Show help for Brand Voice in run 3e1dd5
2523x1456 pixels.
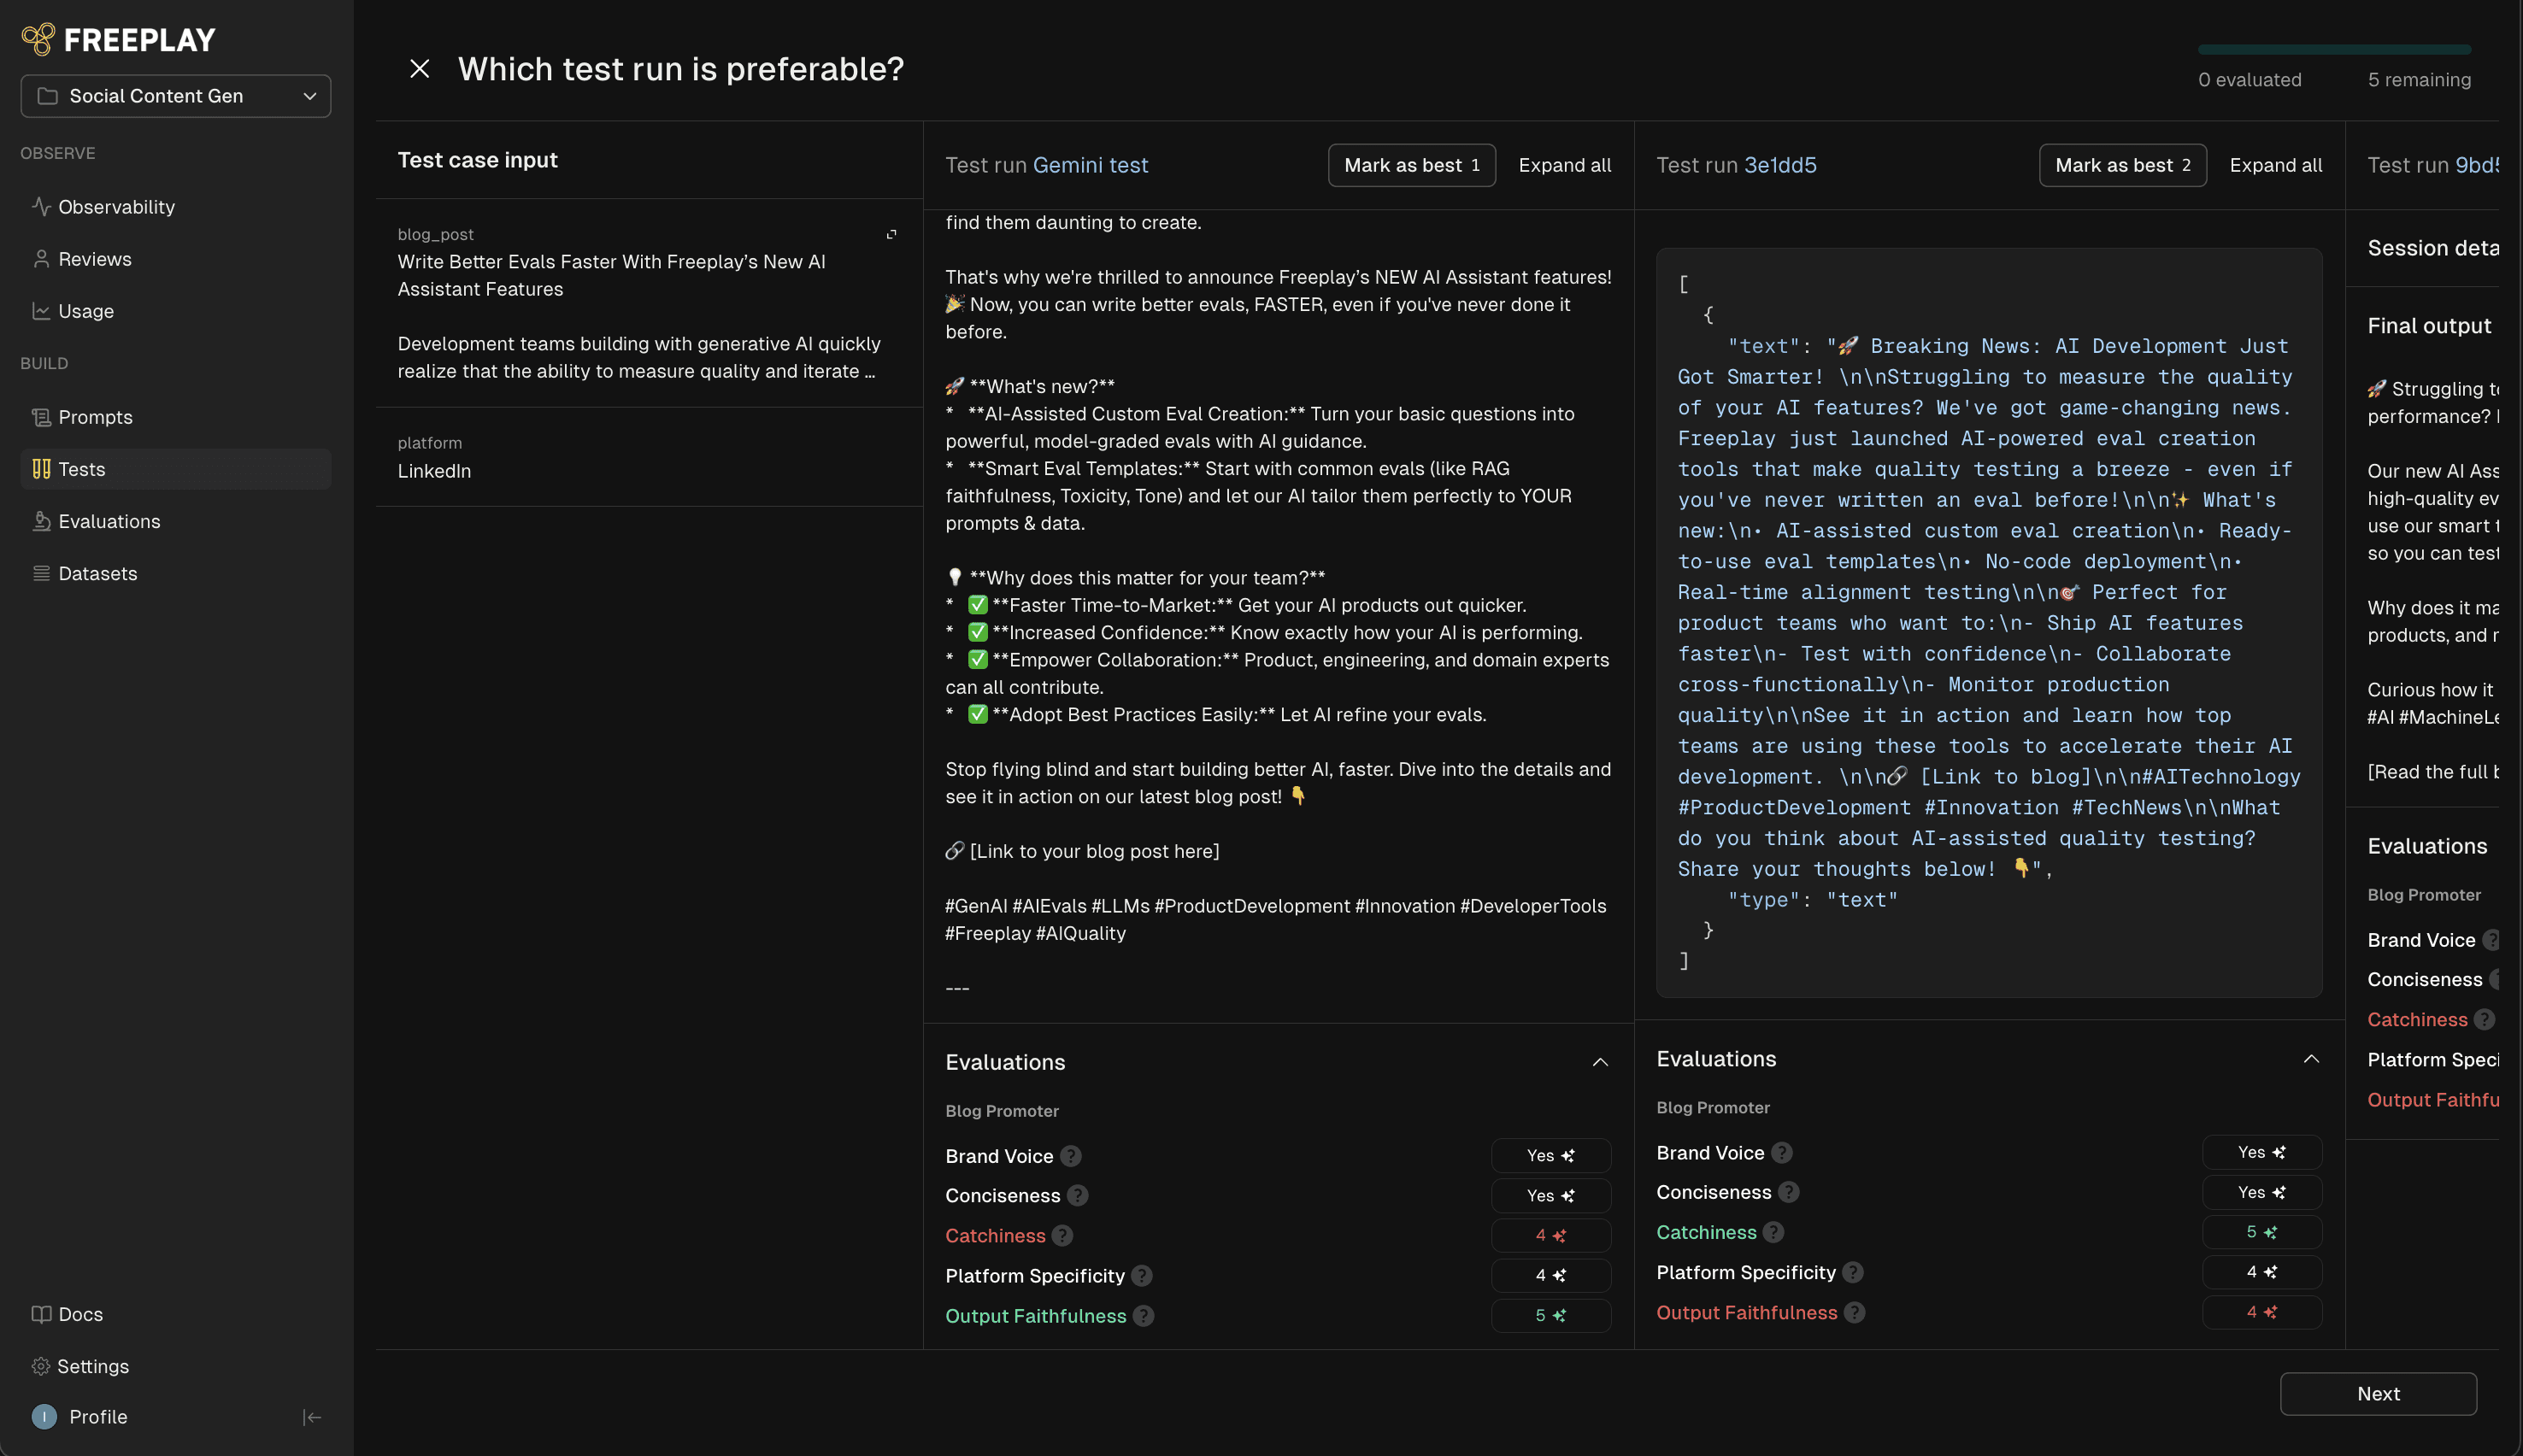click(1782, 1153)
